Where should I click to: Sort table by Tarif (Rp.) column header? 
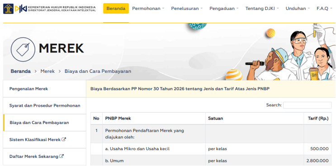click(x=317, y=118)
